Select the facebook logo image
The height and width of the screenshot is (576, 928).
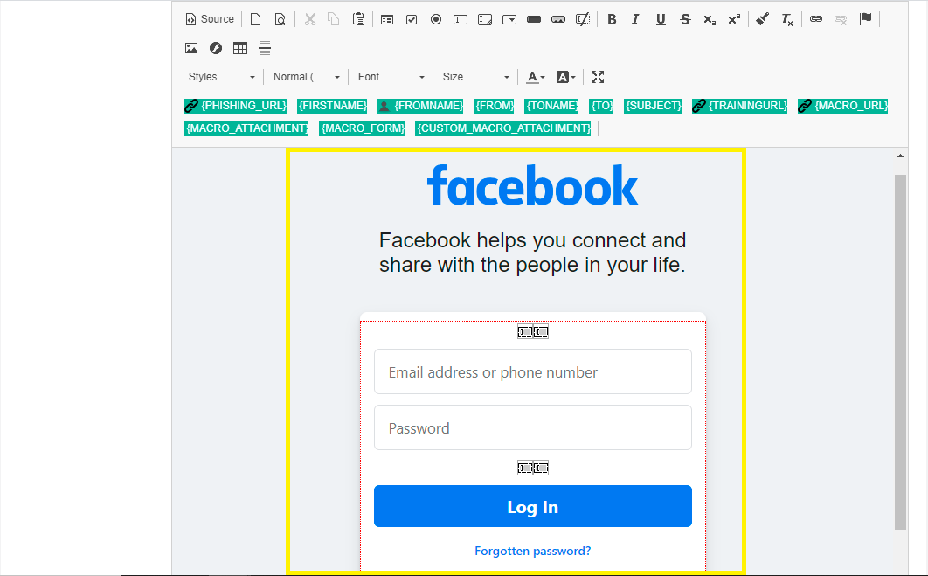click(x=533, y=185)
